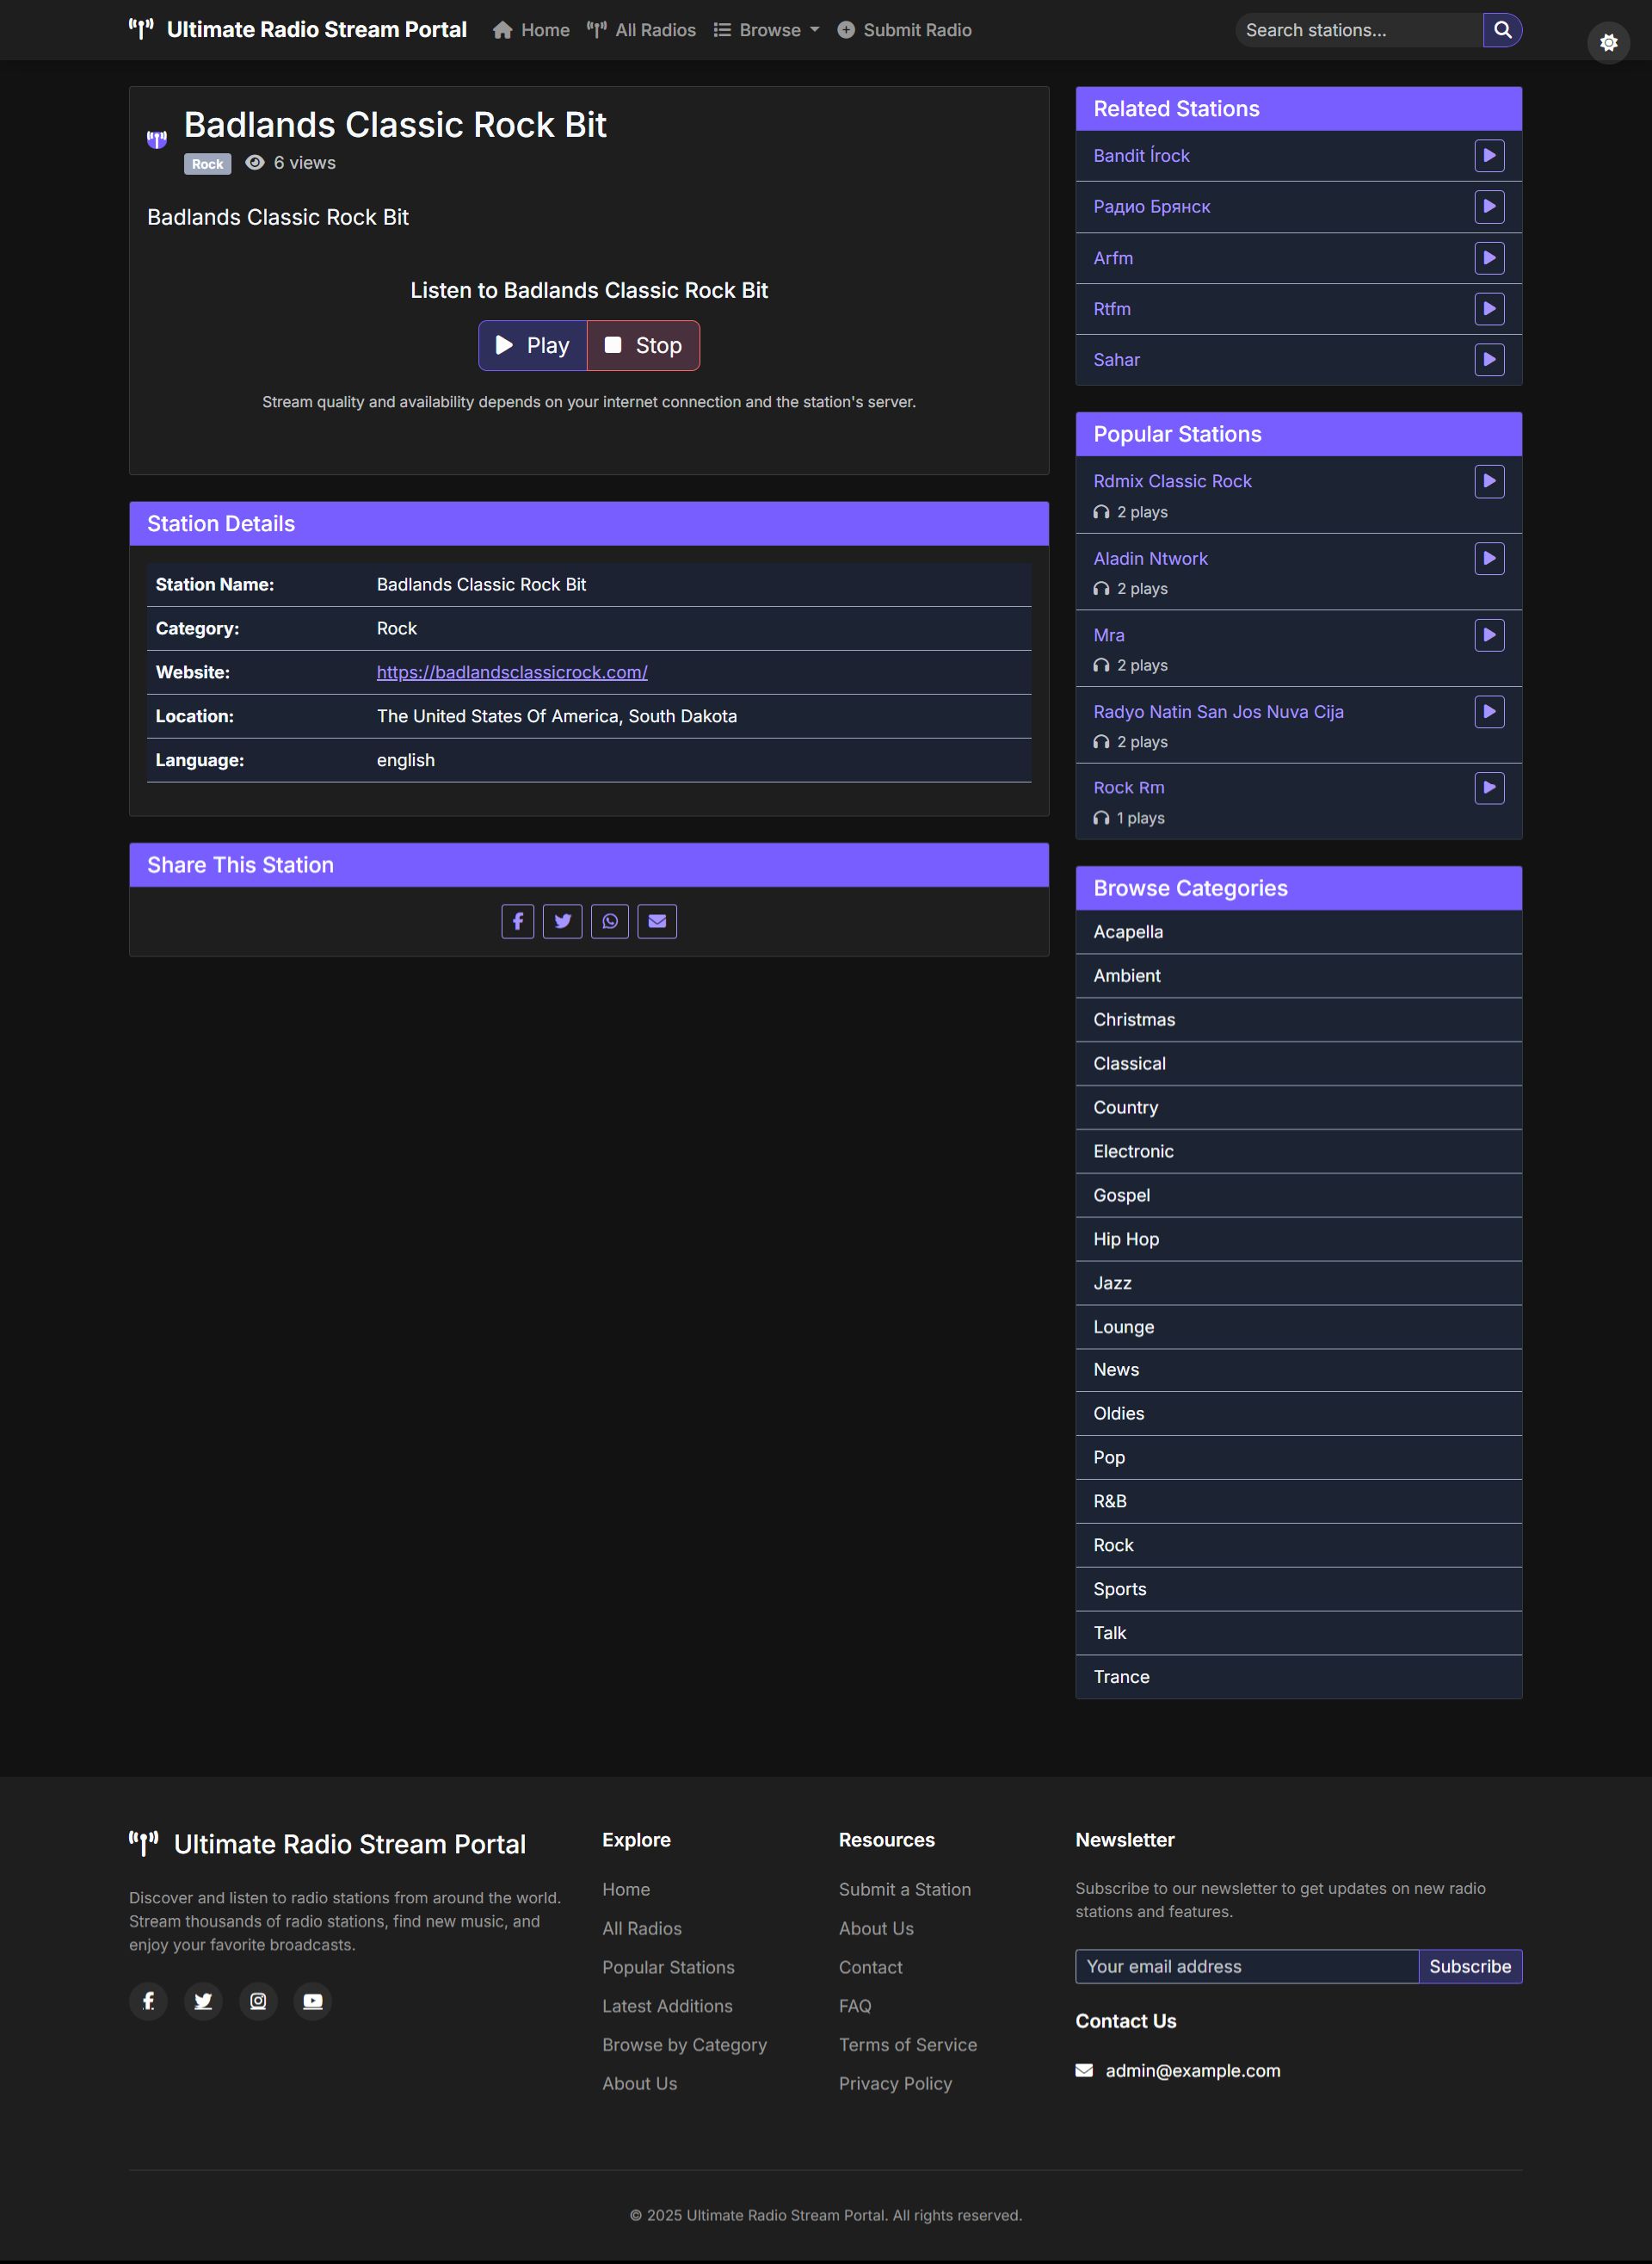This screenshot has width=1652, height=2264.
Task: Go to Submit Radio in navbar
Action: 904,30
